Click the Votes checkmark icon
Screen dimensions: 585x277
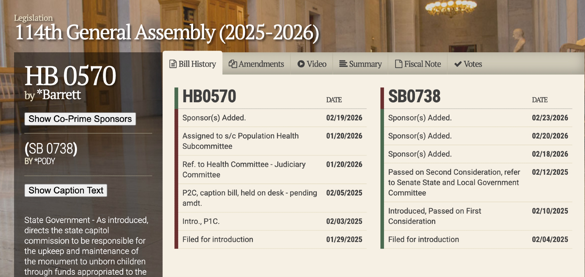[x=458, y=64]
